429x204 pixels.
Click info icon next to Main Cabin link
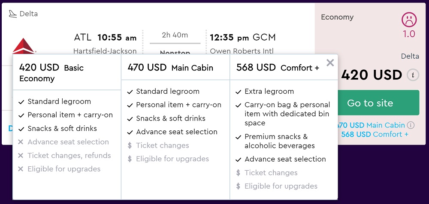tap(411, 125)
